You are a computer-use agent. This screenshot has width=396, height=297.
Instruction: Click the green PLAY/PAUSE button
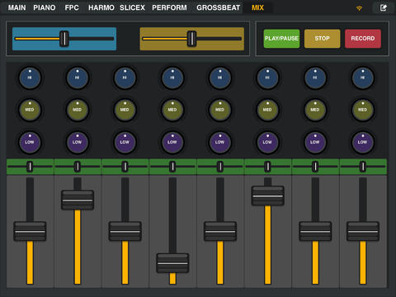[281, 39]
